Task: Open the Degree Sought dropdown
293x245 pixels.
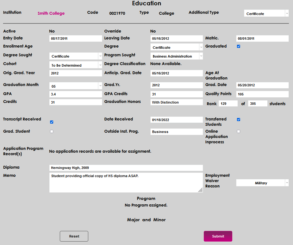Action: tap(75, 56)
